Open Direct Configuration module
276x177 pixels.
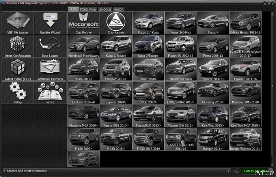pos(18,46)
